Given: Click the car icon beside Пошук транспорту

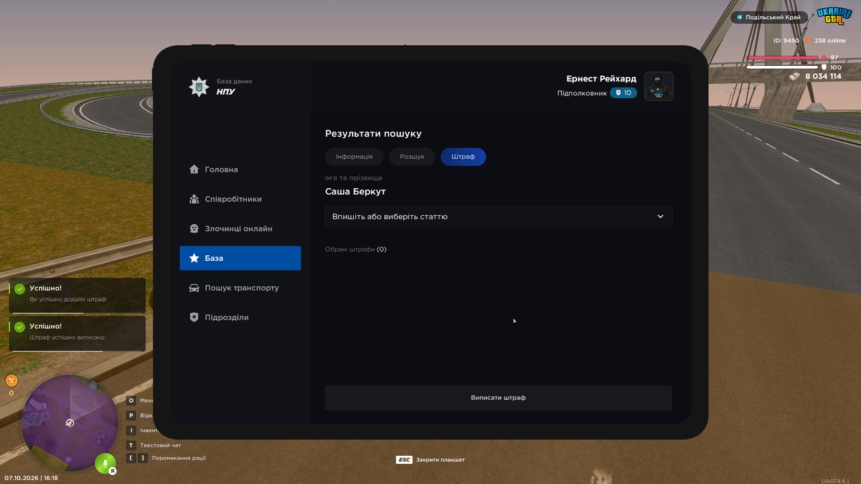Looking at the screenshot, I should [194, 288].
